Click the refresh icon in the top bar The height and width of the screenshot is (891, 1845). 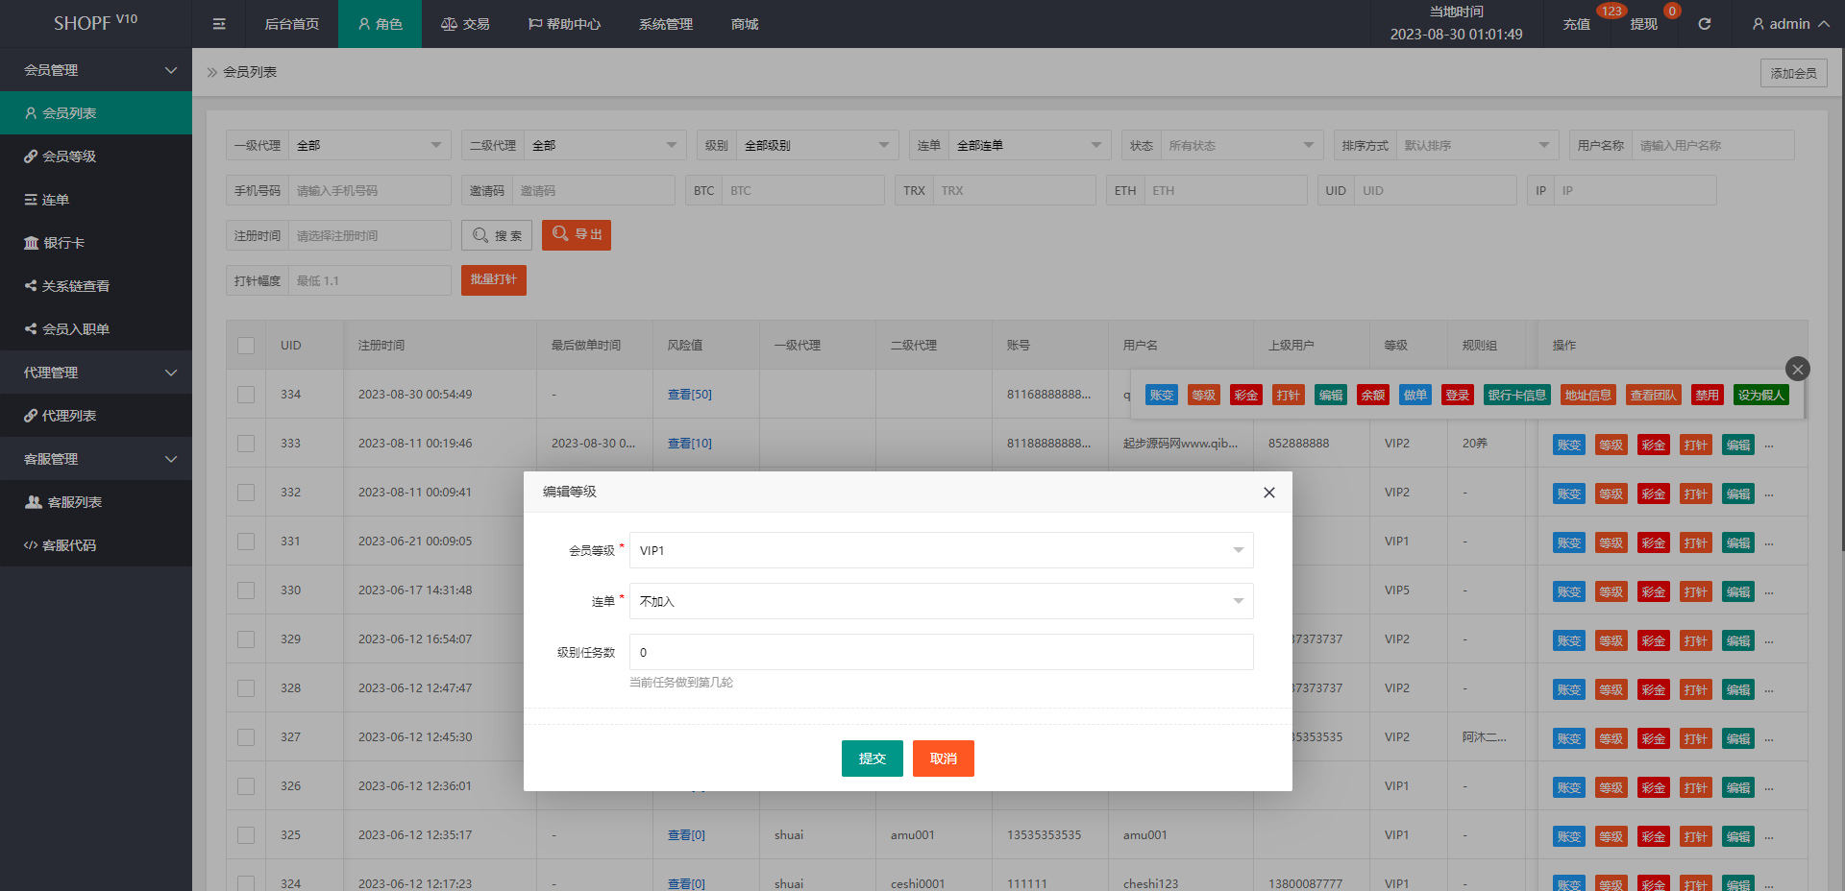tap(1704, 24)
